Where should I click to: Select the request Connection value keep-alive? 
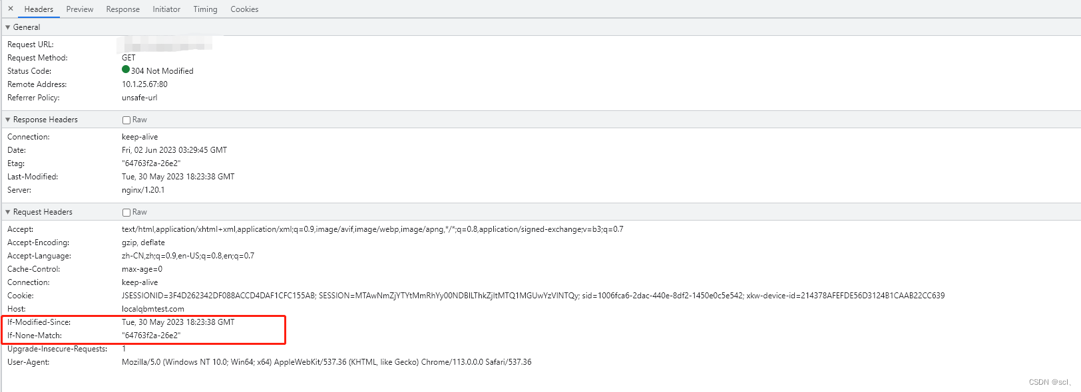140,282
